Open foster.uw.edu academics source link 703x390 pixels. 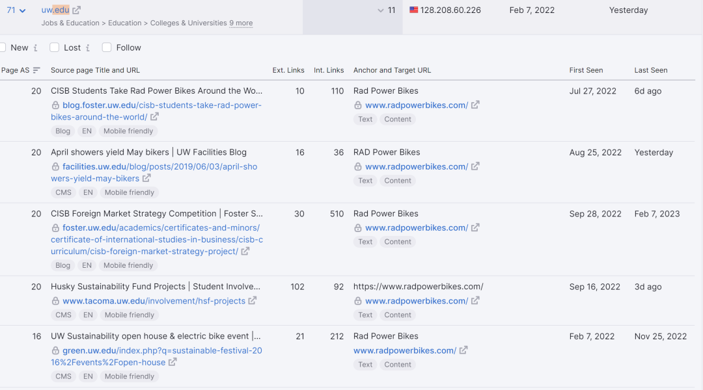click(x=157, y=240)
